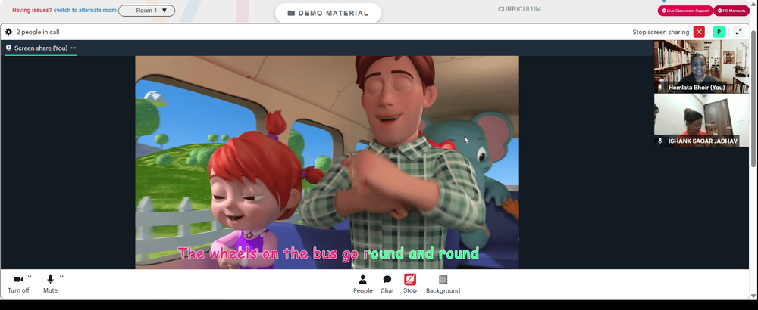The image size is (758, 310).
Task: Open Background effects
Action: [443, 284]
